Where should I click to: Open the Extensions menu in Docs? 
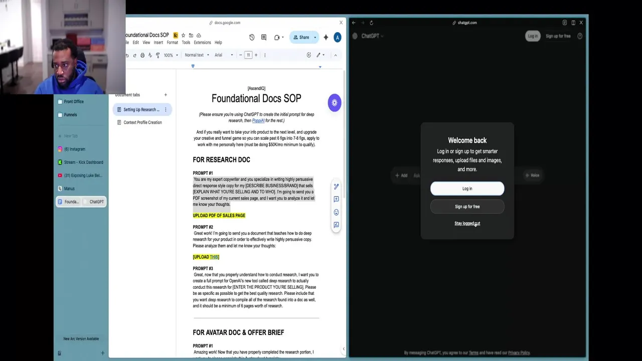[203, 43]
